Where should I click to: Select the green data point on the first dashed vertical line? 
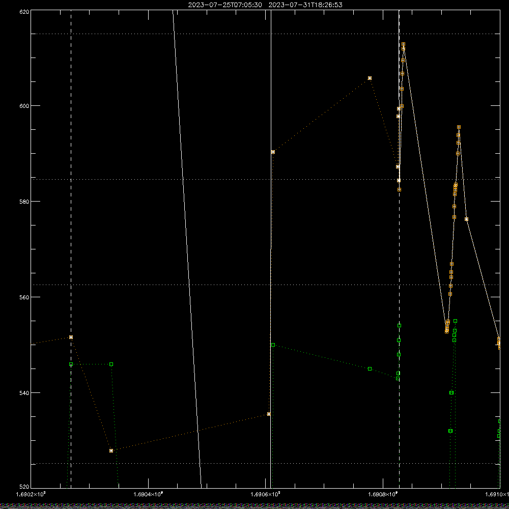[71, 364]
